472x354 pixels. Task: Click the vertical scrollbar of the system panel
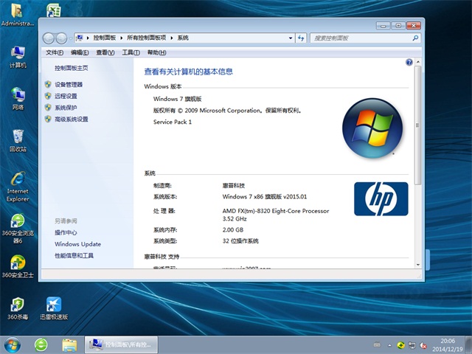pos(418,147)
